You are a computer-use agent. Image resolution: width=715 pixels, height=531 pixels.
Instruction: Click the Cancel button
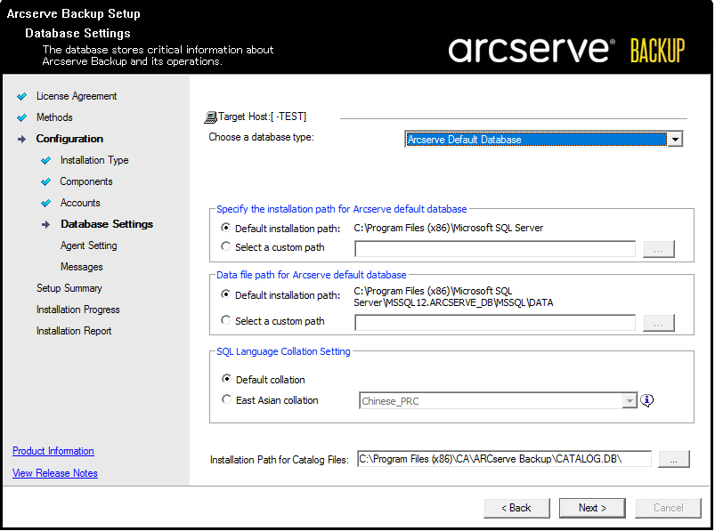(668, 508)
